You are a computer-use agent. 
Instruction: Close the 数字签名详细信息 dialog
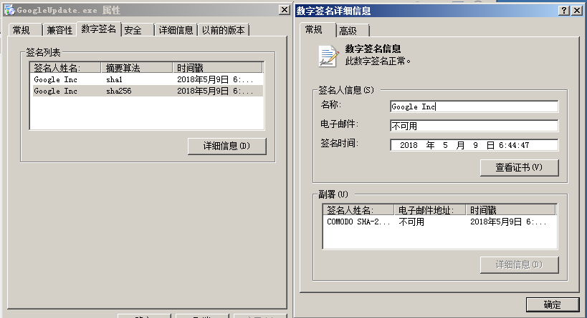[x=577, y=11]
